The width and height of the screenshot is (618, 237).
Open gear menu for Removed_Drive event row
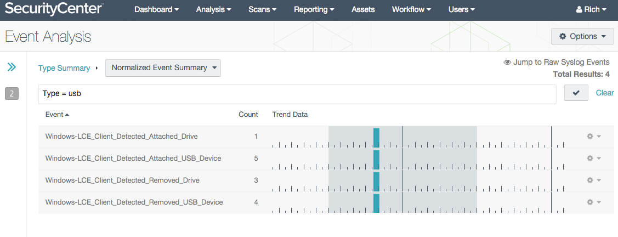(x=593, y=180)
